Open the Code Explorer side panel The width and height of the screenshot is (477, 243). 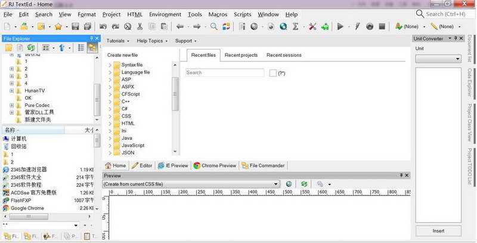(x=470, y=82)
